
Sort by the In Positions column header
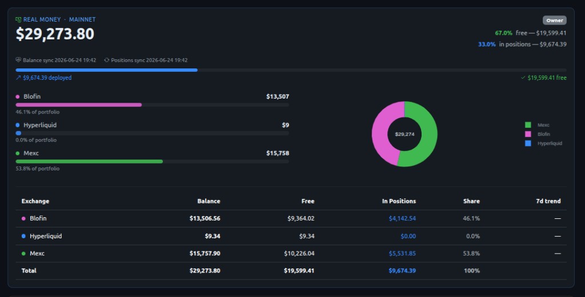[x=399, y=201]
